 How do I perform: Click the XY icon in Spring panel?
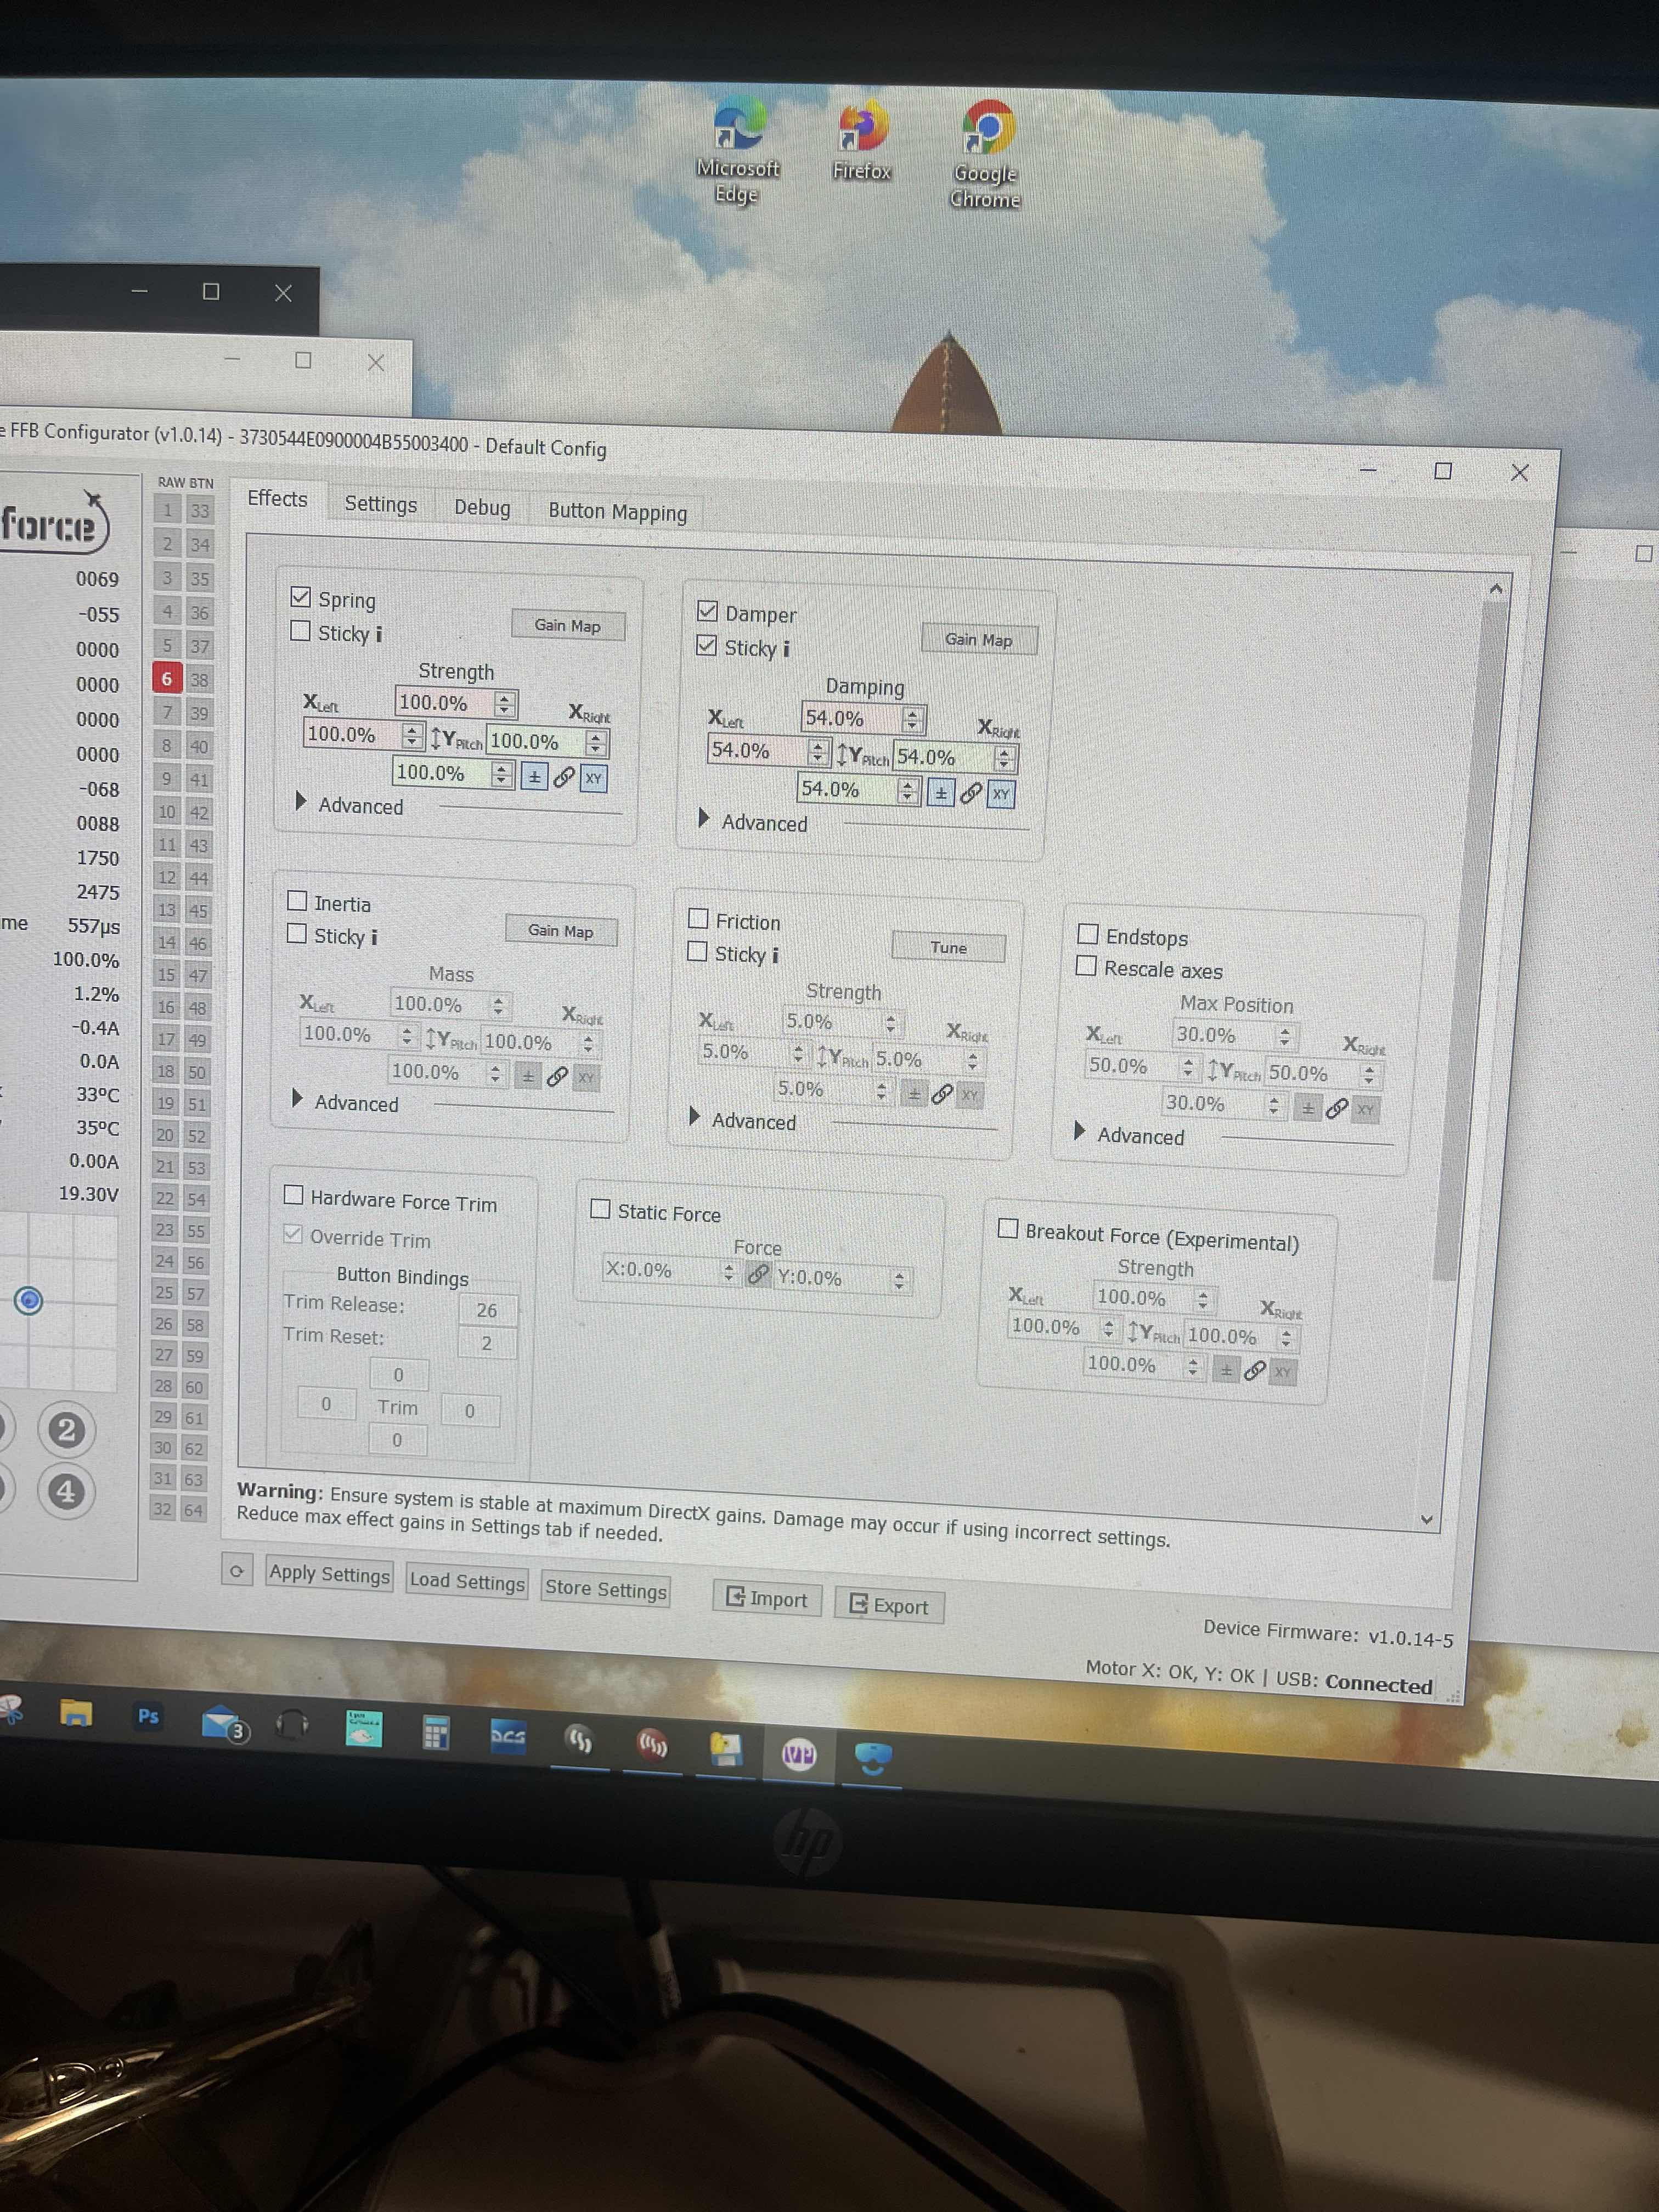[594, 778]
